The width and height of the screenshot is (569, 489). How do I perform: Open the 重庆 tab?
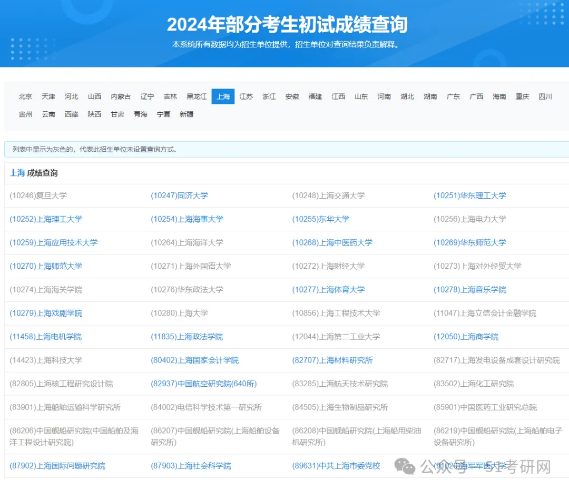tap(523, 96)
